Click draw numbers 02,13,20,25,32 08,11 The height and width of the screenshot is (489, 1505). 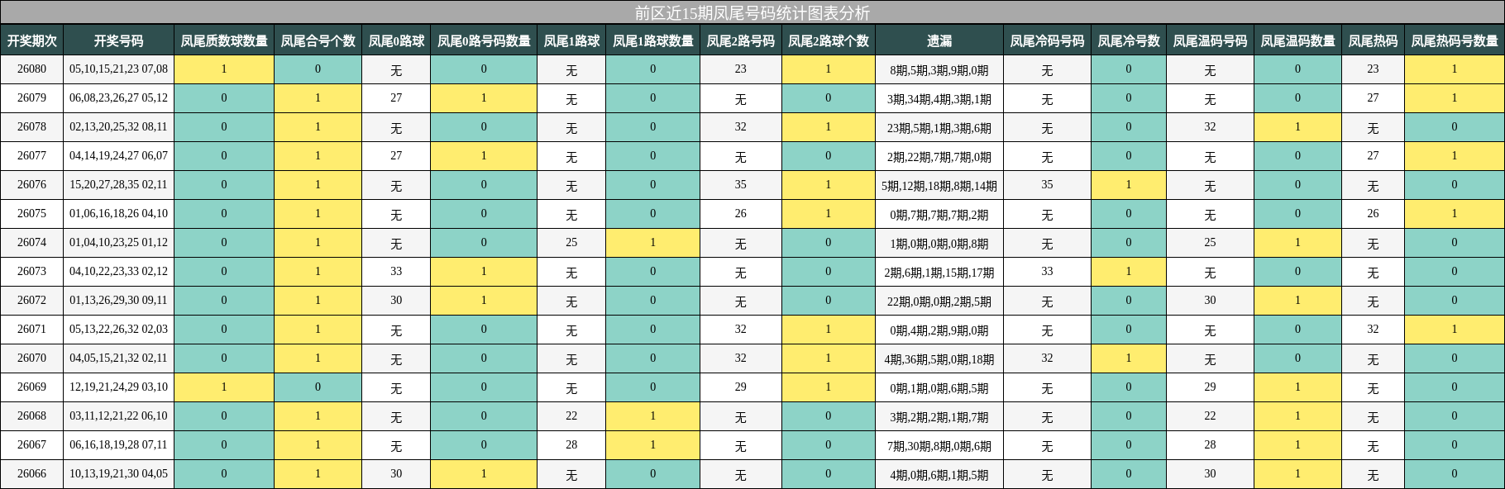pos(118,127)
